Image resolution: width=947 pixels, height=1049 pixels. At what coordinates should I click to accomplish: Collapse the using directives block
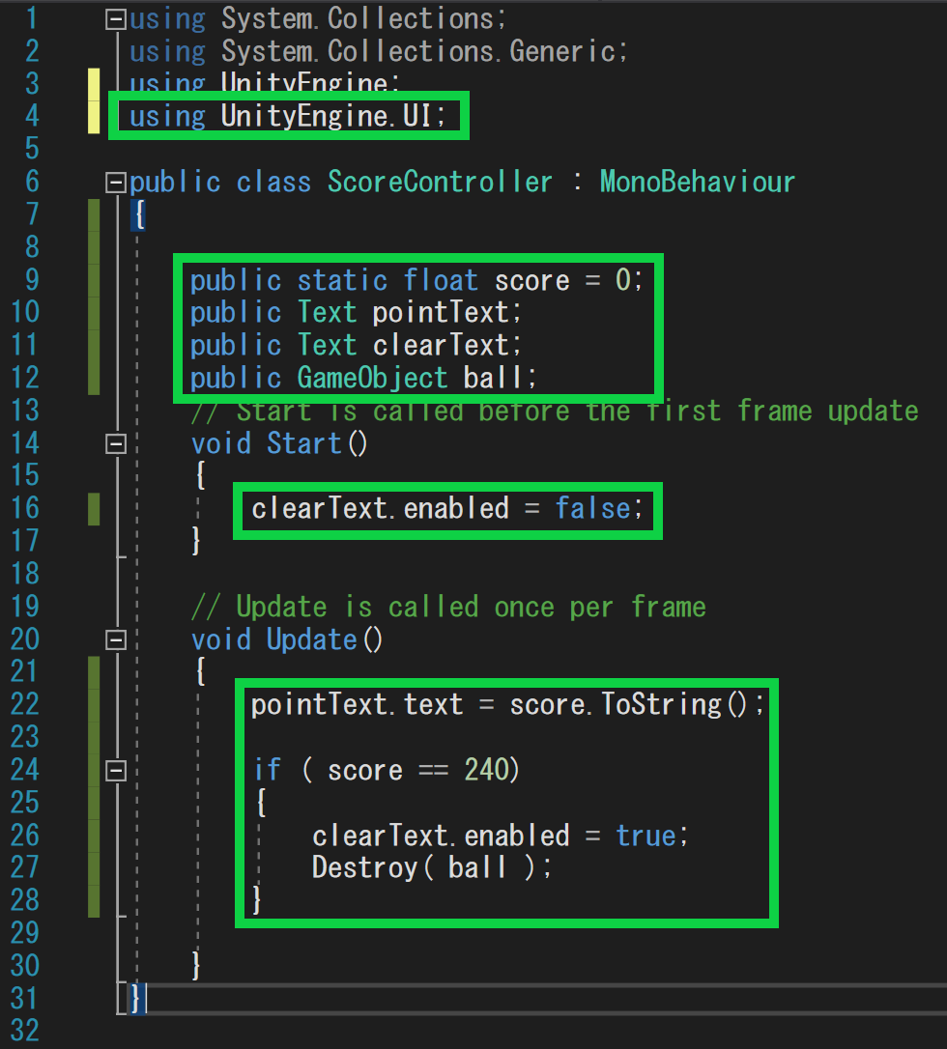point(116,18)
